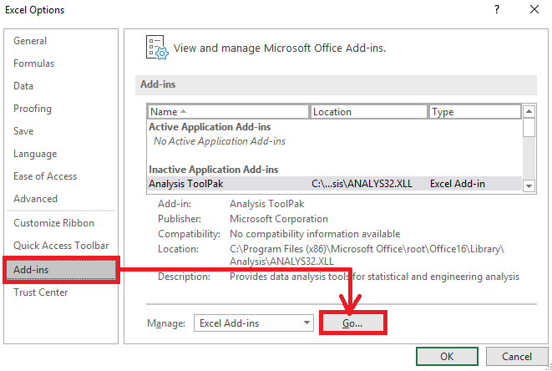Viewport: 552px width, 371px height.
Task: Select the Analysis ToolPak row
Action: (334, 184)
